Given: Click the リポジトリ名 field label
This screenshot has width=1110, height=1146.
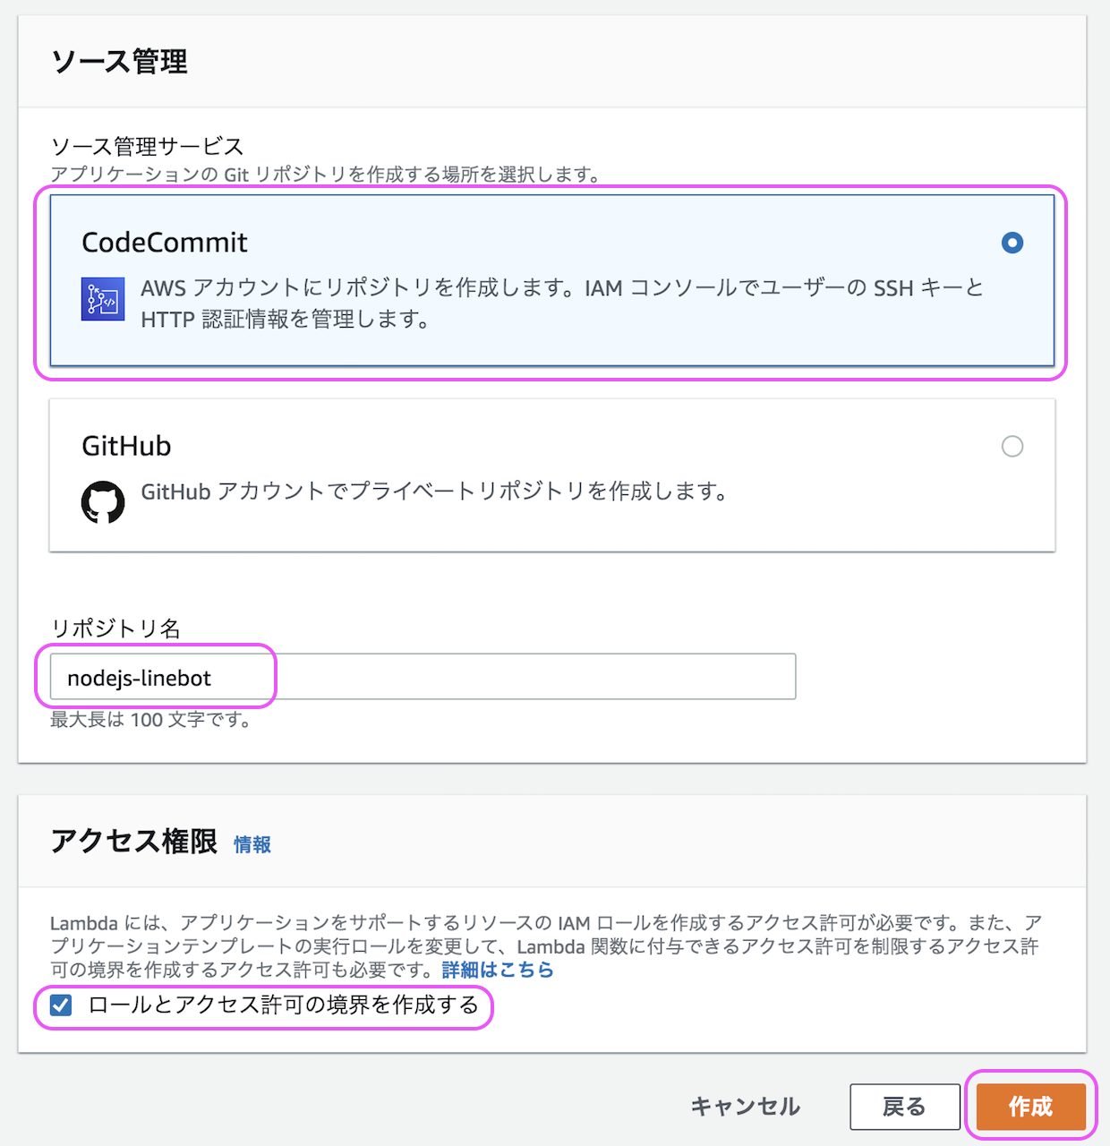Looking at the screenshot, I should [x=116, y=629].
